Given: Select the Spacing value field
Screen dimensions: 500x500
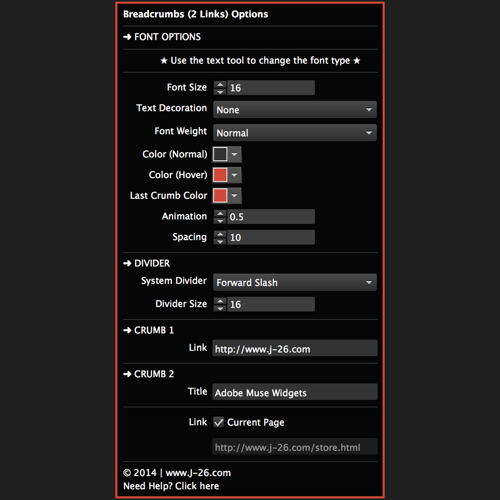Looking at the screenshot, I should pyautogui.click(x=271, y=237).
